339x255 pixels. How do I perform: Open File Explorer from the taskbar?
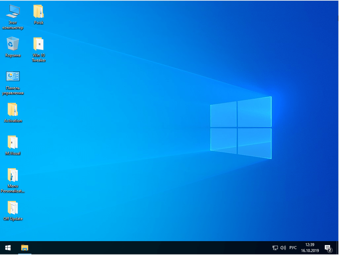point(25,247)
